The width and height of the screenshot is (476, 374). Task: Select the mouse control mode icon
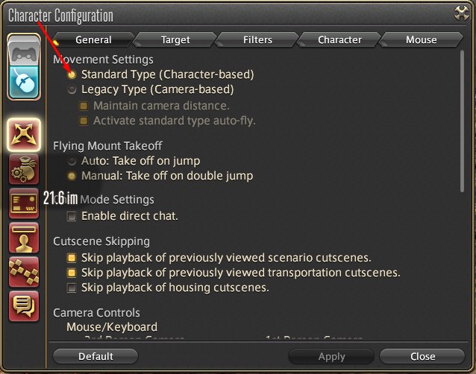pyautogui.click(x=24, y=82)
